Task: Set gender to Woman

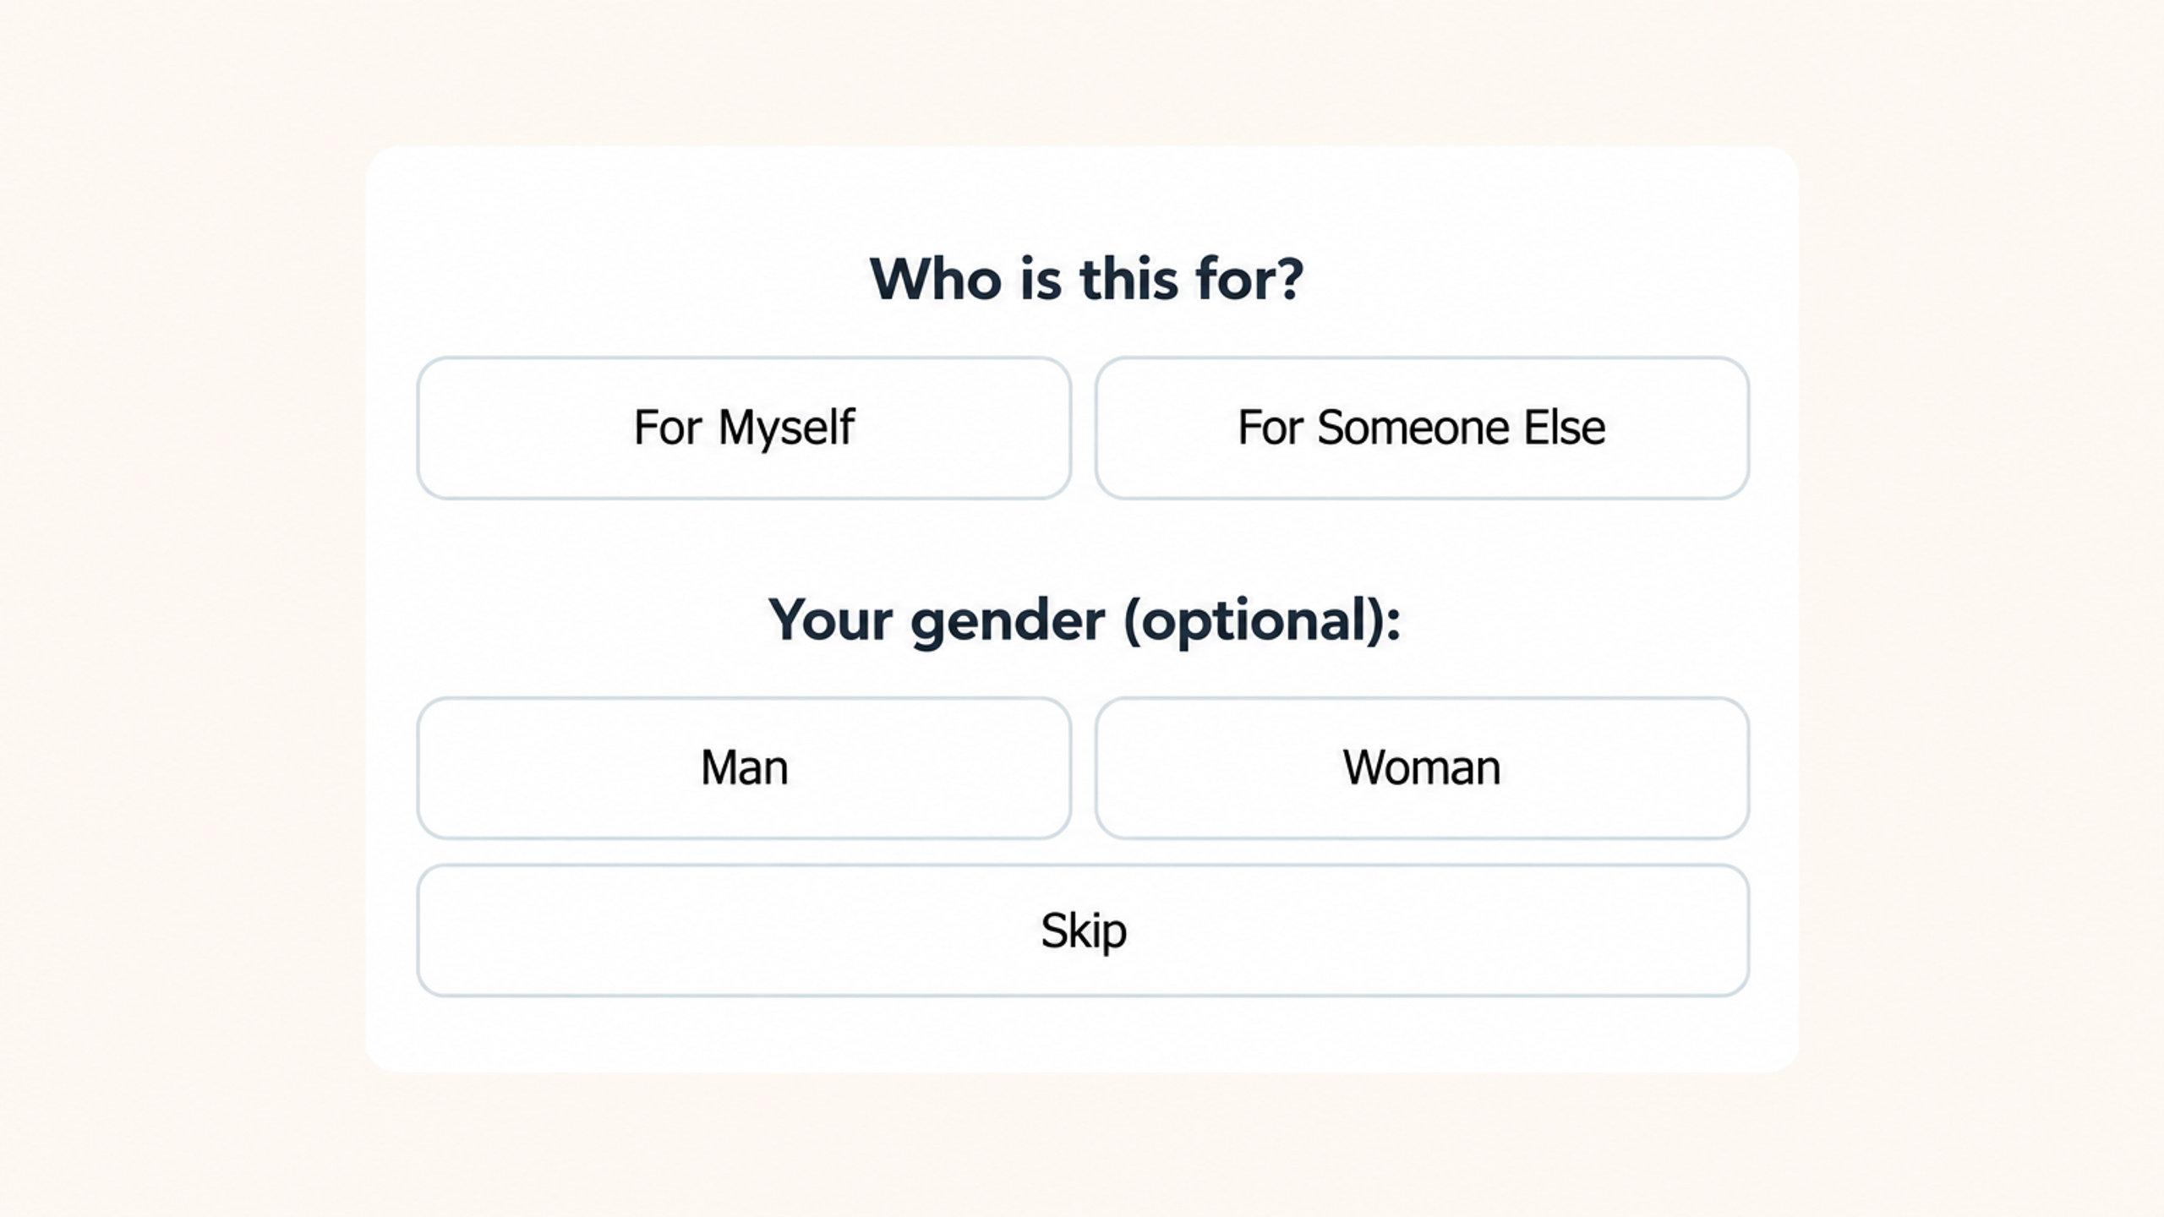Action: click(1422, 768)
